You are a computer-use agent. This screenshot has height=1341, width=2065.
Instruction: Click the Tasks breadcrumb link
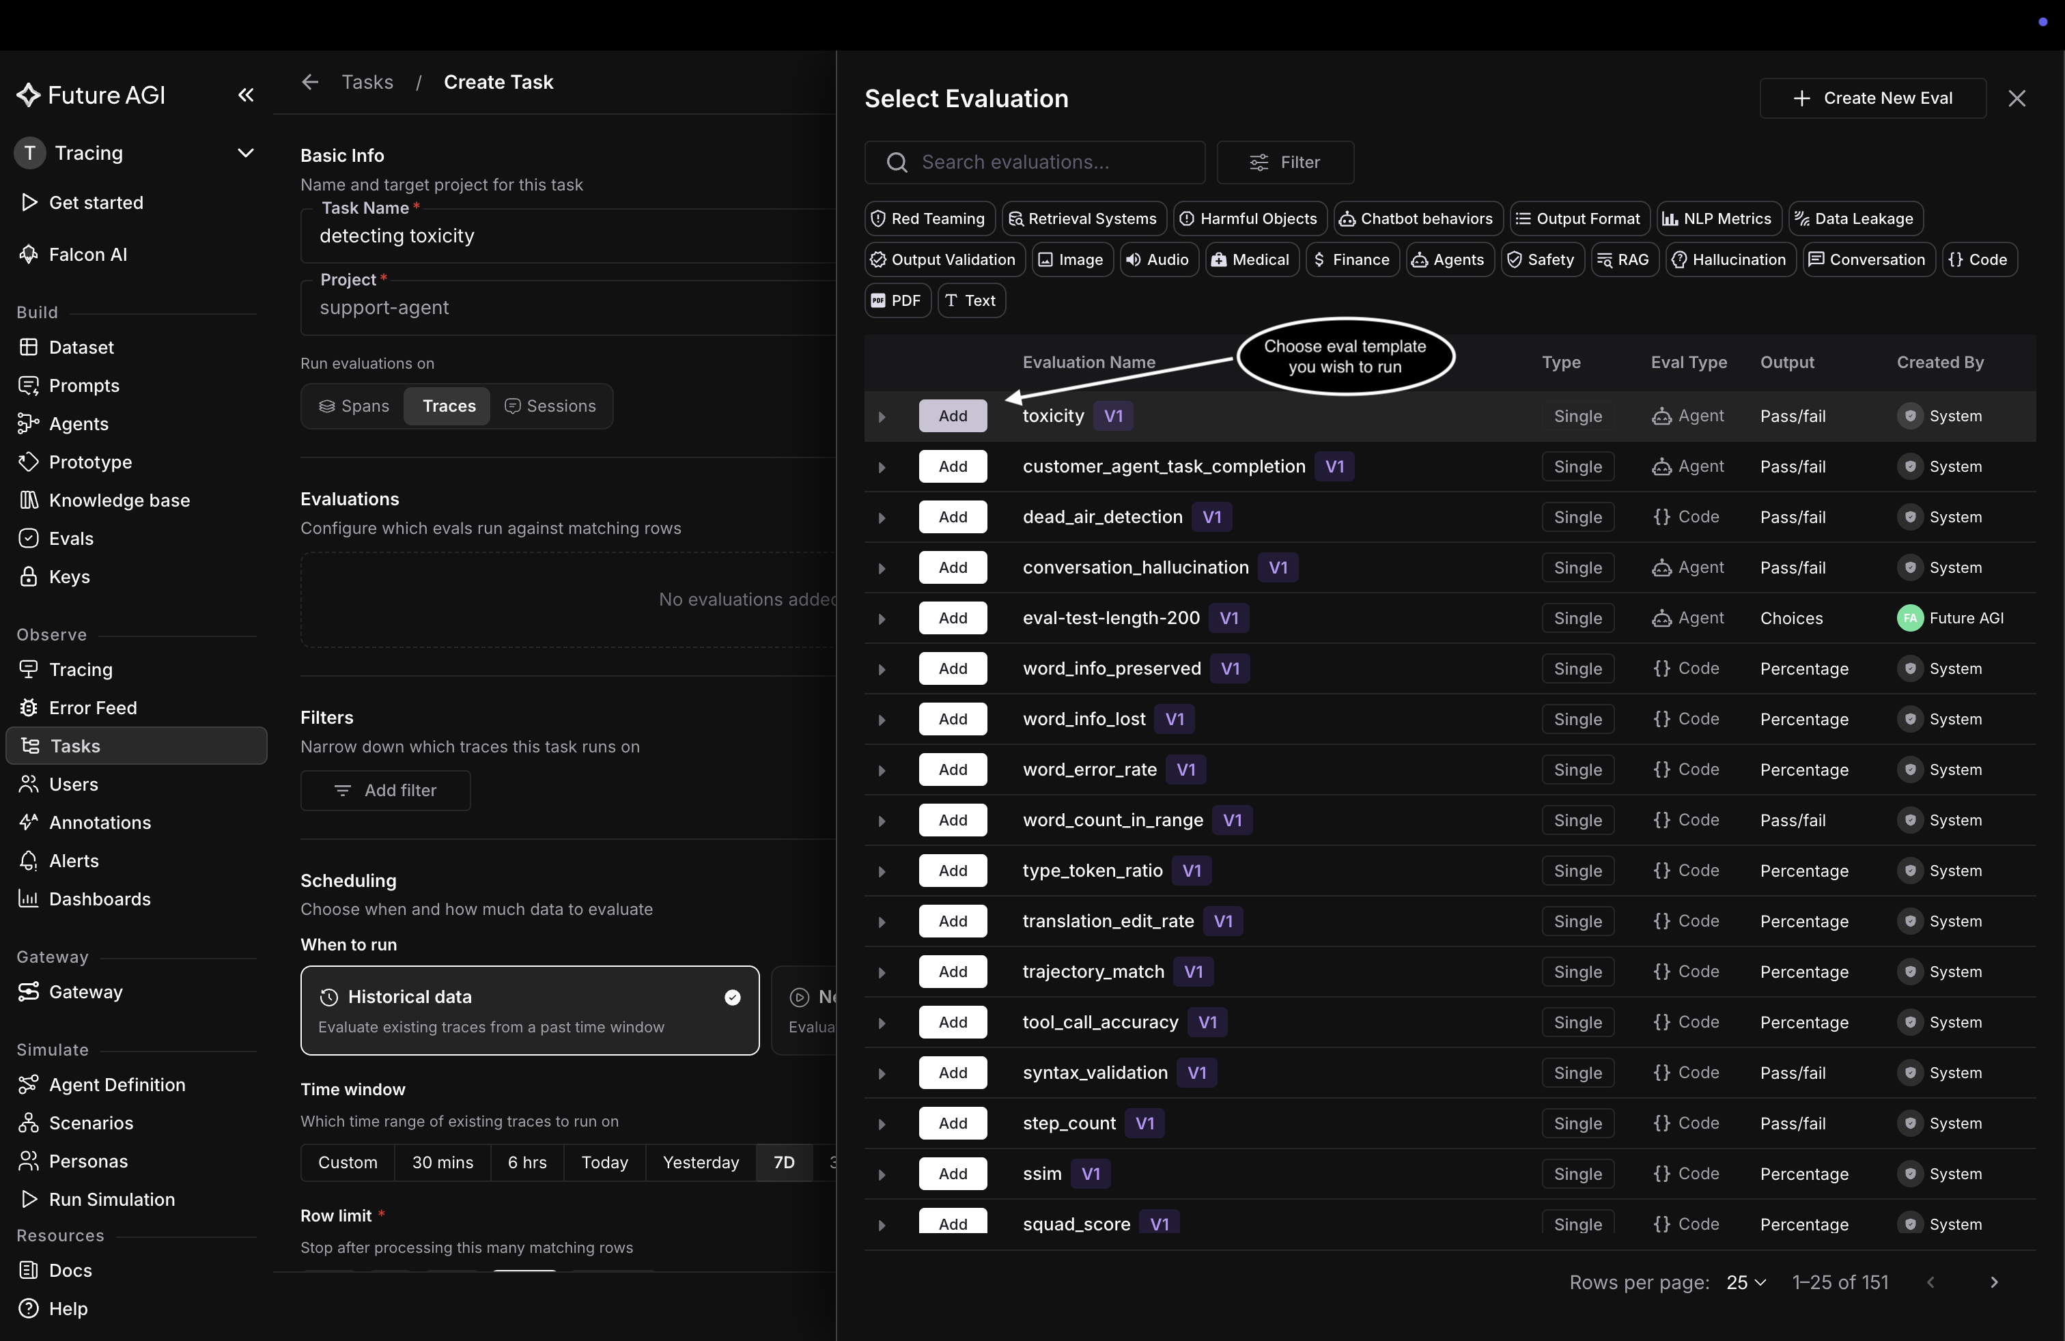[367, 81]
